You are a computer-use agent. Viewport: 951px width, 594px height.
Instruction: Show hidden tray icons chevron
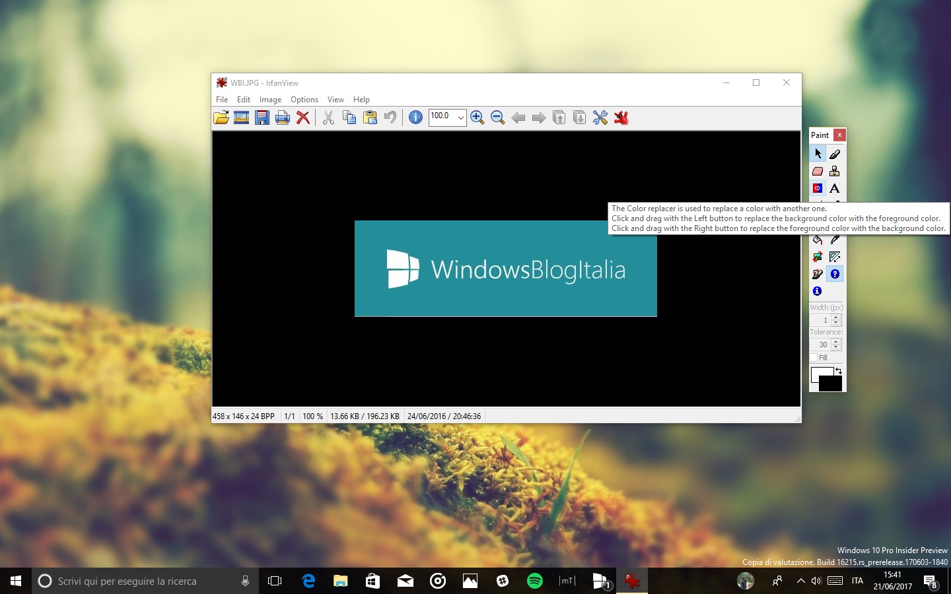pyautogui.click(x=800, y=581)
